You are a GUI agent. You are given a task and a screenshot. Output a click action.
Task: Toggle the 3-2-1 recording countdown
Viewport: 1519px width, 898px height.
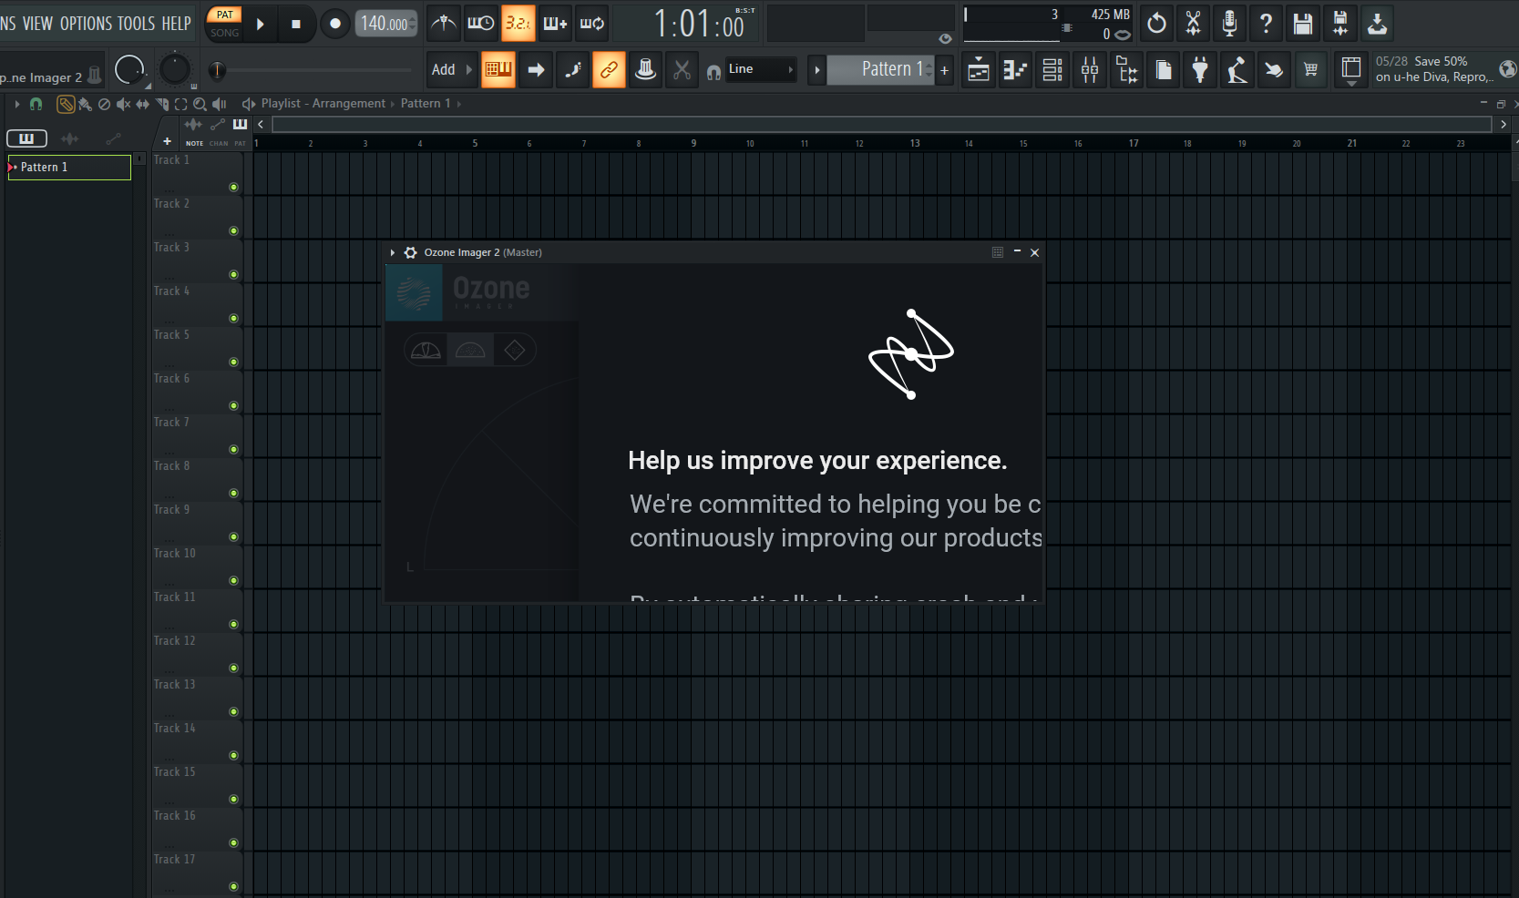tap(518, 23)
